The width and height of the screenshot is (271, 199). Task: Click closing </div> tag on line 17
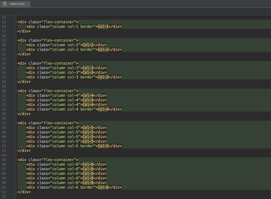tap(24, 31)
